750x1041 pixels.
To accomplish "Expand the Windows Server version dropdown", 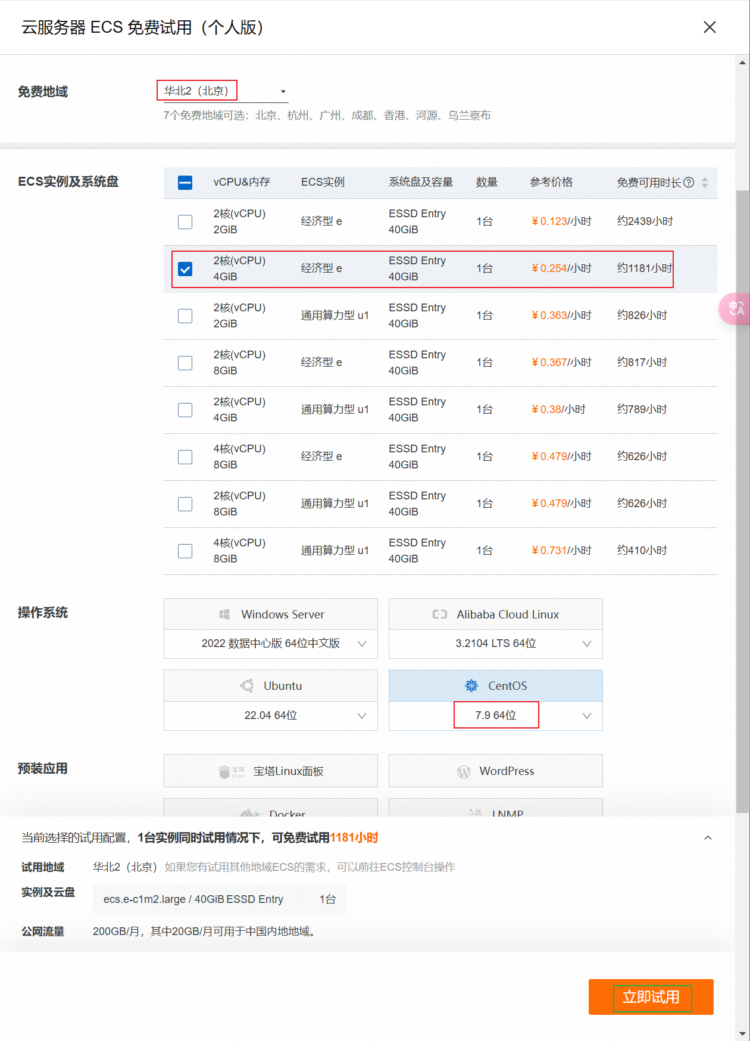I will [x=271, y=643].
